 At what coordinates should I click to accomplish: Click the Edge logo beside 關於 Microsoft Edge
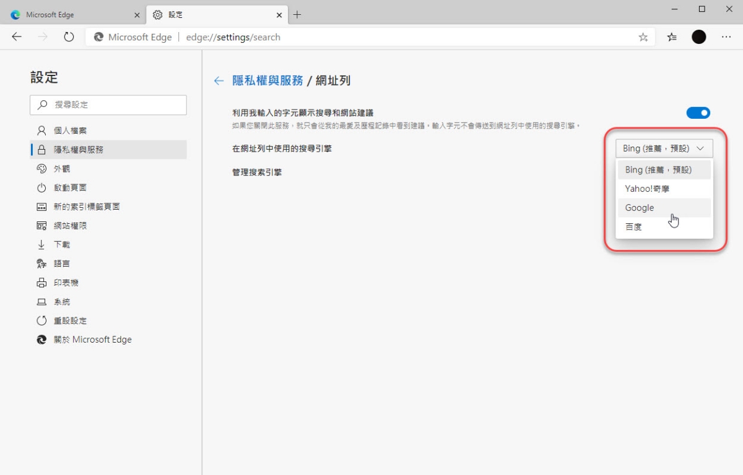41,340
